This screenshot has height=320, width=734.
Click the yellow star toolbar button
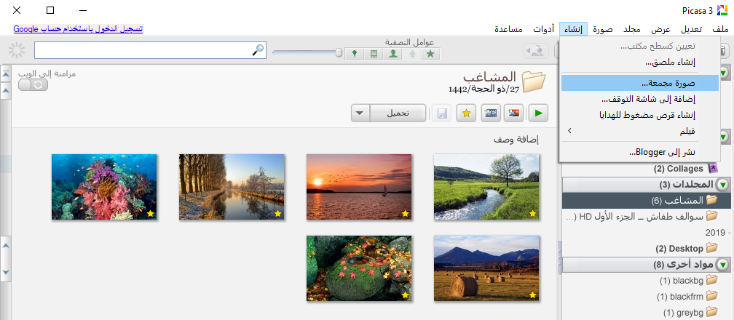tap(466, 113)
